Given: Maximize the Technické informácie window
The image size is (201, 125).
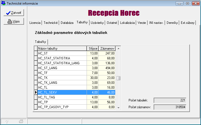Looking at the screenshot, I should tap(187, 4).
